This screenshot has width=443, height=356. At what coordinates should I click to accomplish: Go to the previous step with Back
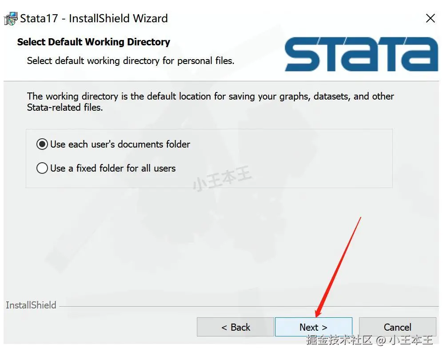coord(235,327)
